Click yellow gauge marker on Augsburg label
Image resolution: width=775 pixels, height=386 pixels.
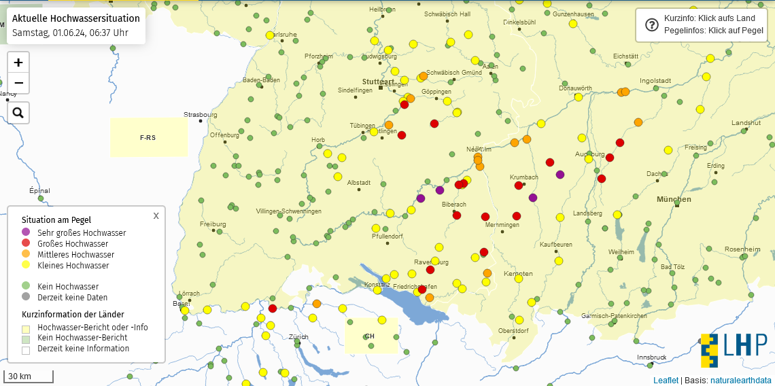pyautogui.click(x=589, y=158)
